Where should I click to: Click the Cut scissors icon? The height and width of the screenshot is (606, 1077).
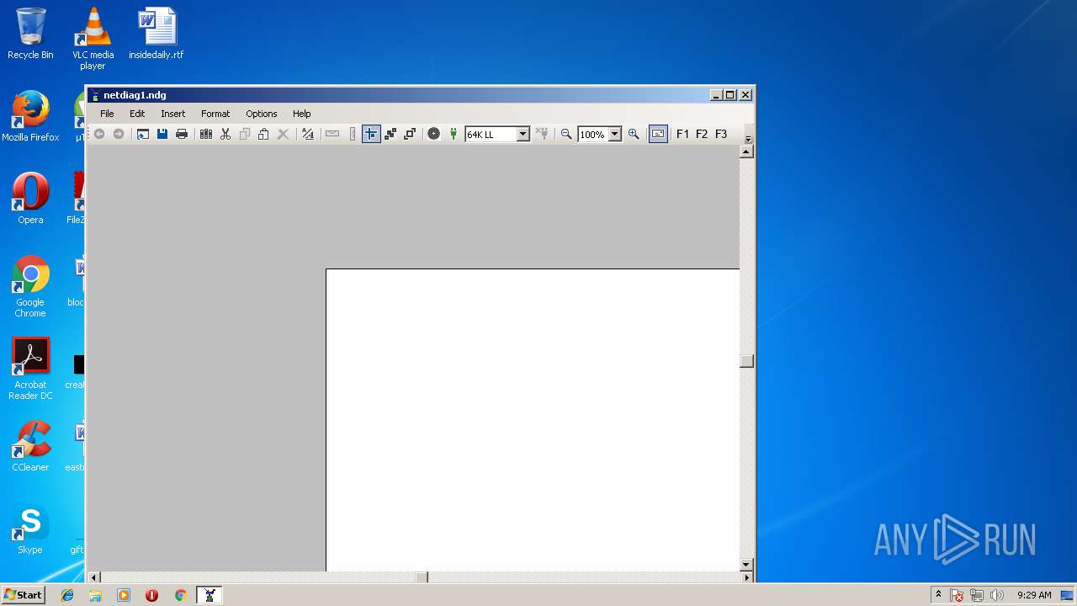[225, 134]
